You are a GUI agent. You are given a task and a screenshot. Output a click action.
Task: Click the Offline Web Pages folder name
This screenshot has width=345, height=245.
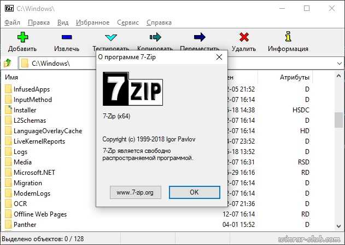tap(40, 214)
